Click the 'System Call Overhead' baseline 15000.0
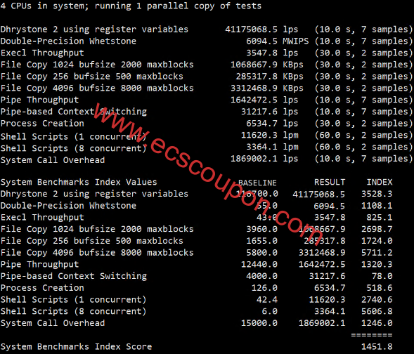414x354 pixels. pos(259,323)
